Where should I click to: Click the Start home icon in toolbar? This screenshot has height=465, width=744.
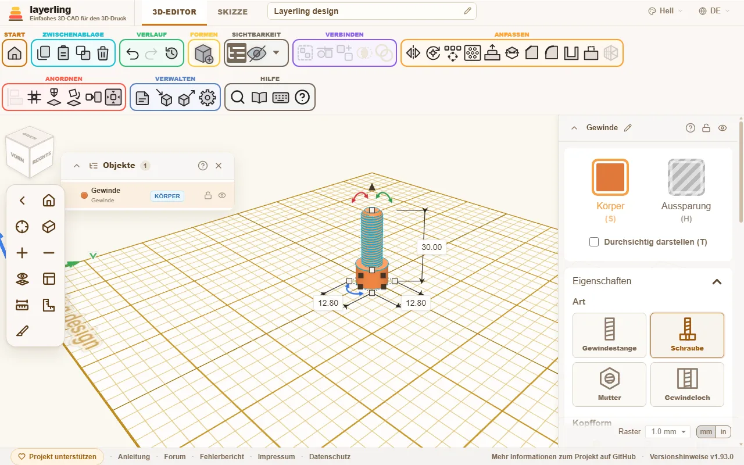pos(15,53)
